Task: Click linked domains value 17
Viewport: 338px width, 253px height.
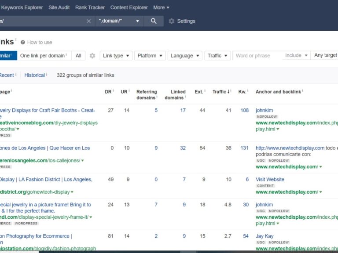Action: tap(183, 110)
